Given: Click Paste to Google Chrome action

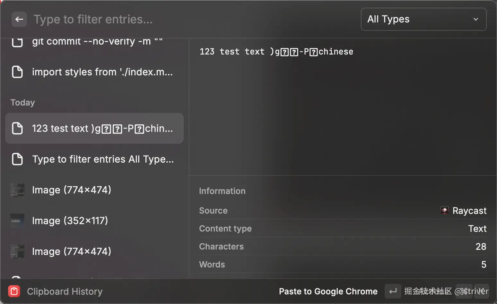Looking at the screenshot, I should click(x=328, y=291).
